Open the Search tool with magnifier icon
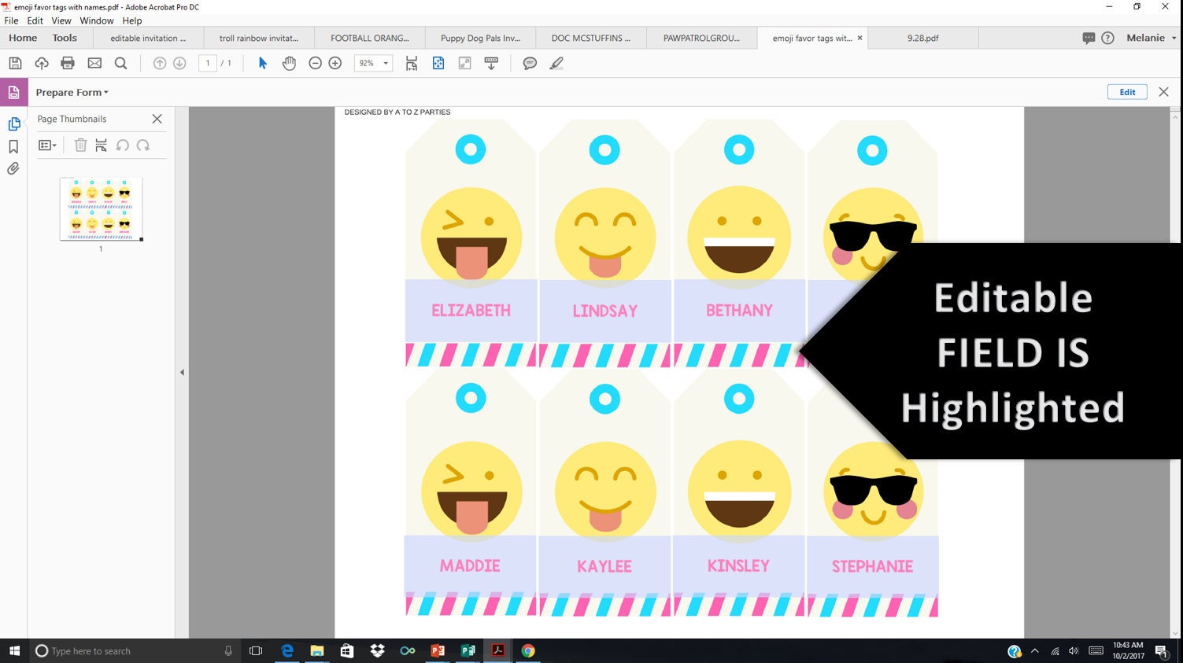Image resolution: width=1183 pixels, height=663 pixels. tap(121, 63)
